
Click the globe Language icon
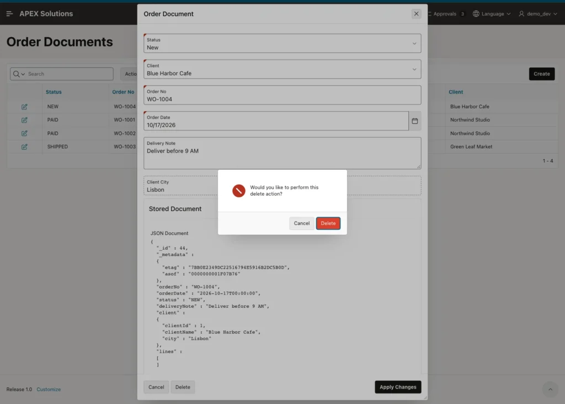[476, 14]
